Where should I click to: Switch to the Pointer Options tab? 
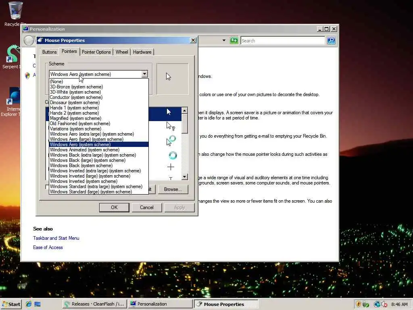click(x=96, y=52)
